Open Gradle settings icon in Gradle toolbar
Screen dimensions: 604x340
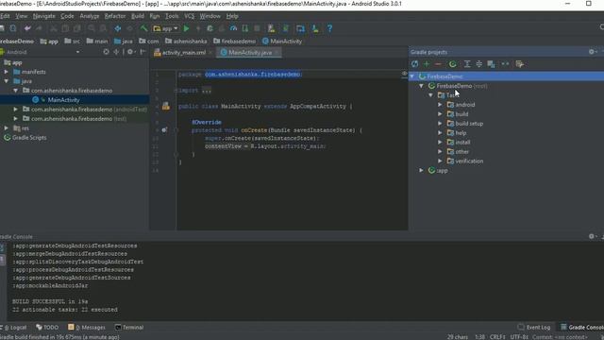click(520, 64)
